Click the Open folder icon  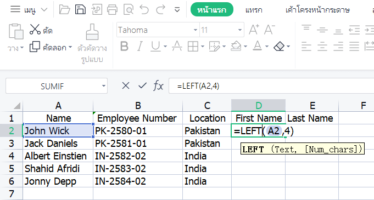click(64, 10)
